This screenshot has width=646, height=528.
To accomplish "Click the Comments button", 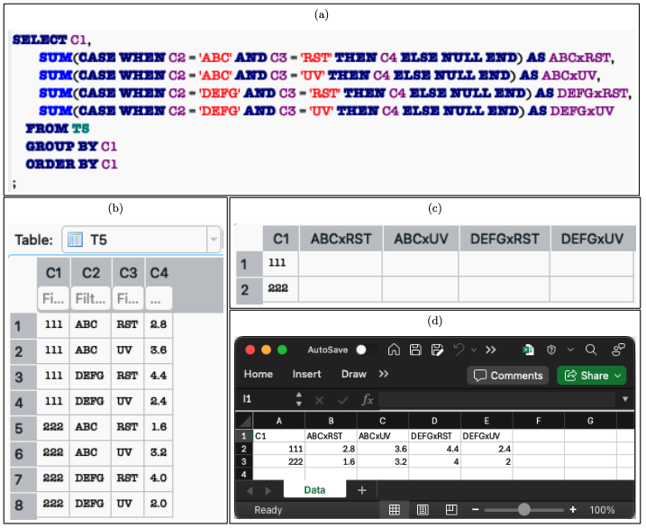I will pos(507,376).
